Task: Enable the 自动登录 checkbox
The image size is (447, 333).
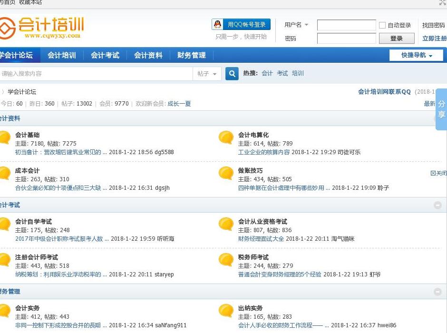Action: tap(382, 25)
